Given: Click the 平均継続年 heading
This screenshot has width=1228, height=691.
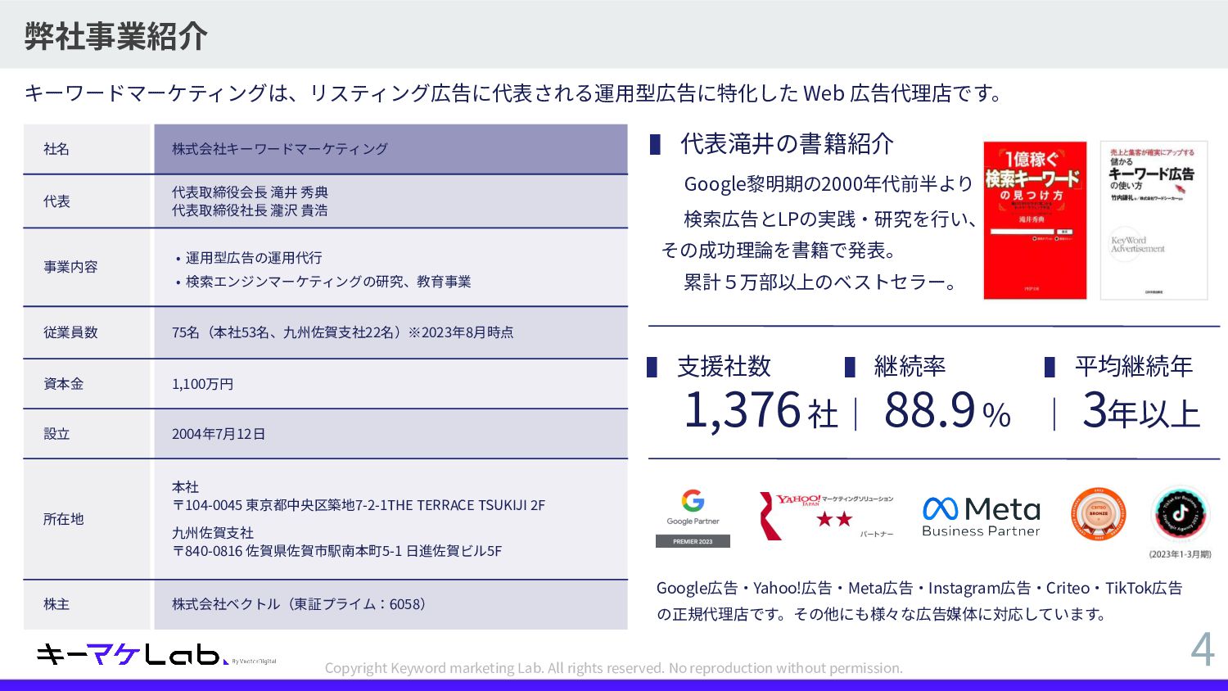Looking at the screenshot, I should (1134, 366).
